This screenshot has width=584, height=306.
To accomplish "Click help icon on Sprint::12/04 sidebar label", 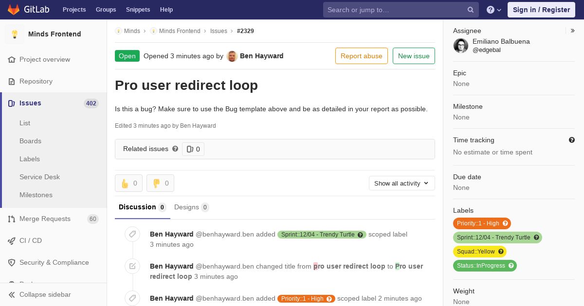I will [x=536, y=238].
